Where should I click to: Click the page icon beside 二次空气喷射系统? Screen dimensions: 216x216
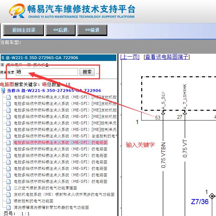click(9, 188)
